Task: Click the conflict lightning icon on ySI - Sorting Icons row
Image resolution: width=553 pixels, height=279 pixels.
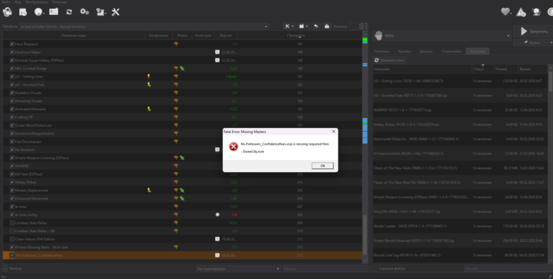Action: point(149,76)
